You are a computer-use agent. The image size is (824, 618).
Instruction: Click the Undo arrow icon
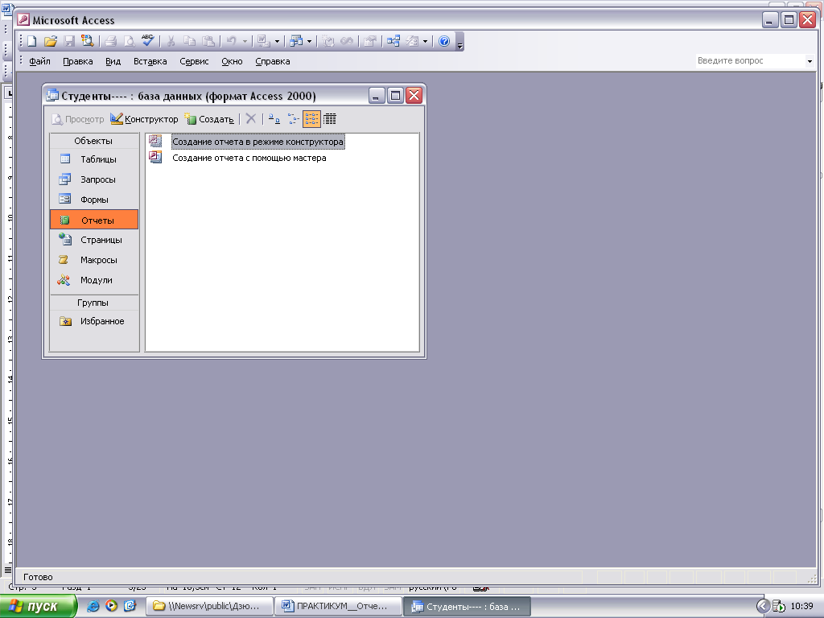click(x=231, y=41)
